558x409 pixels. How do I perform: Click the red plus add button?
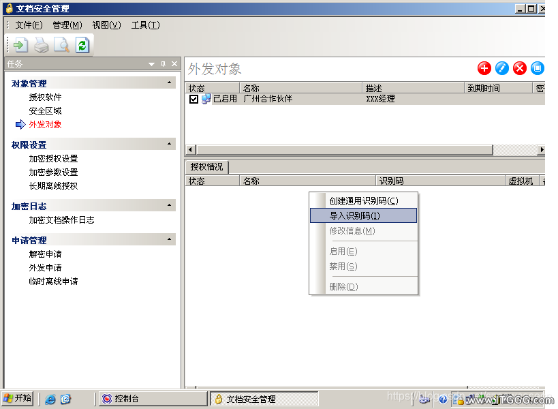pyautogui.click(x=484, y=68)
